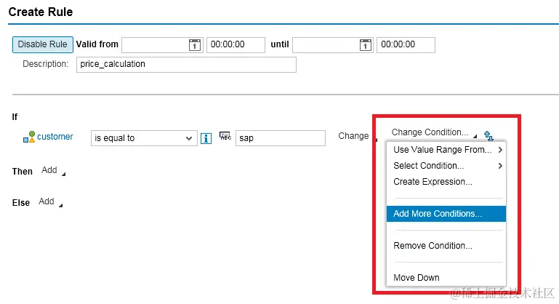Expand the Else Add menu
Screen dimensions: 559x304
[x=51, y=202]
